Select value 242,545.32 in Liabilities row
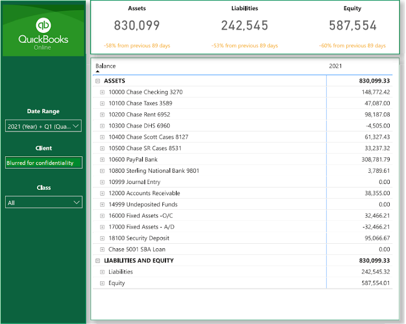 pos(376,272)
